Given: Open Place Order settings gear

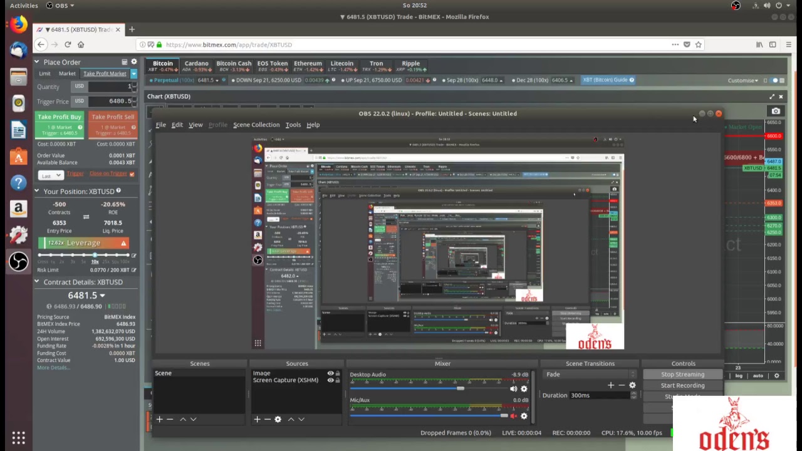Looking at the screenshot, I should pyautogui.click(x=133, y=62).
